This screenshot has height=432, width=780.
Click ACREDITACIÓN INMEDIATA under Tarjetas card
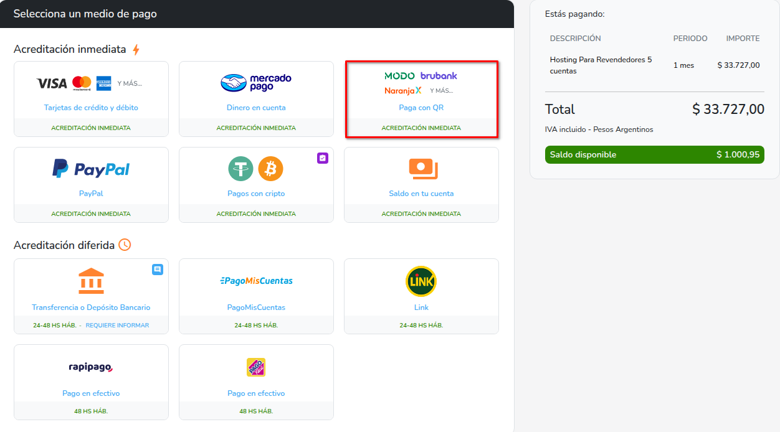coord(91,128)
